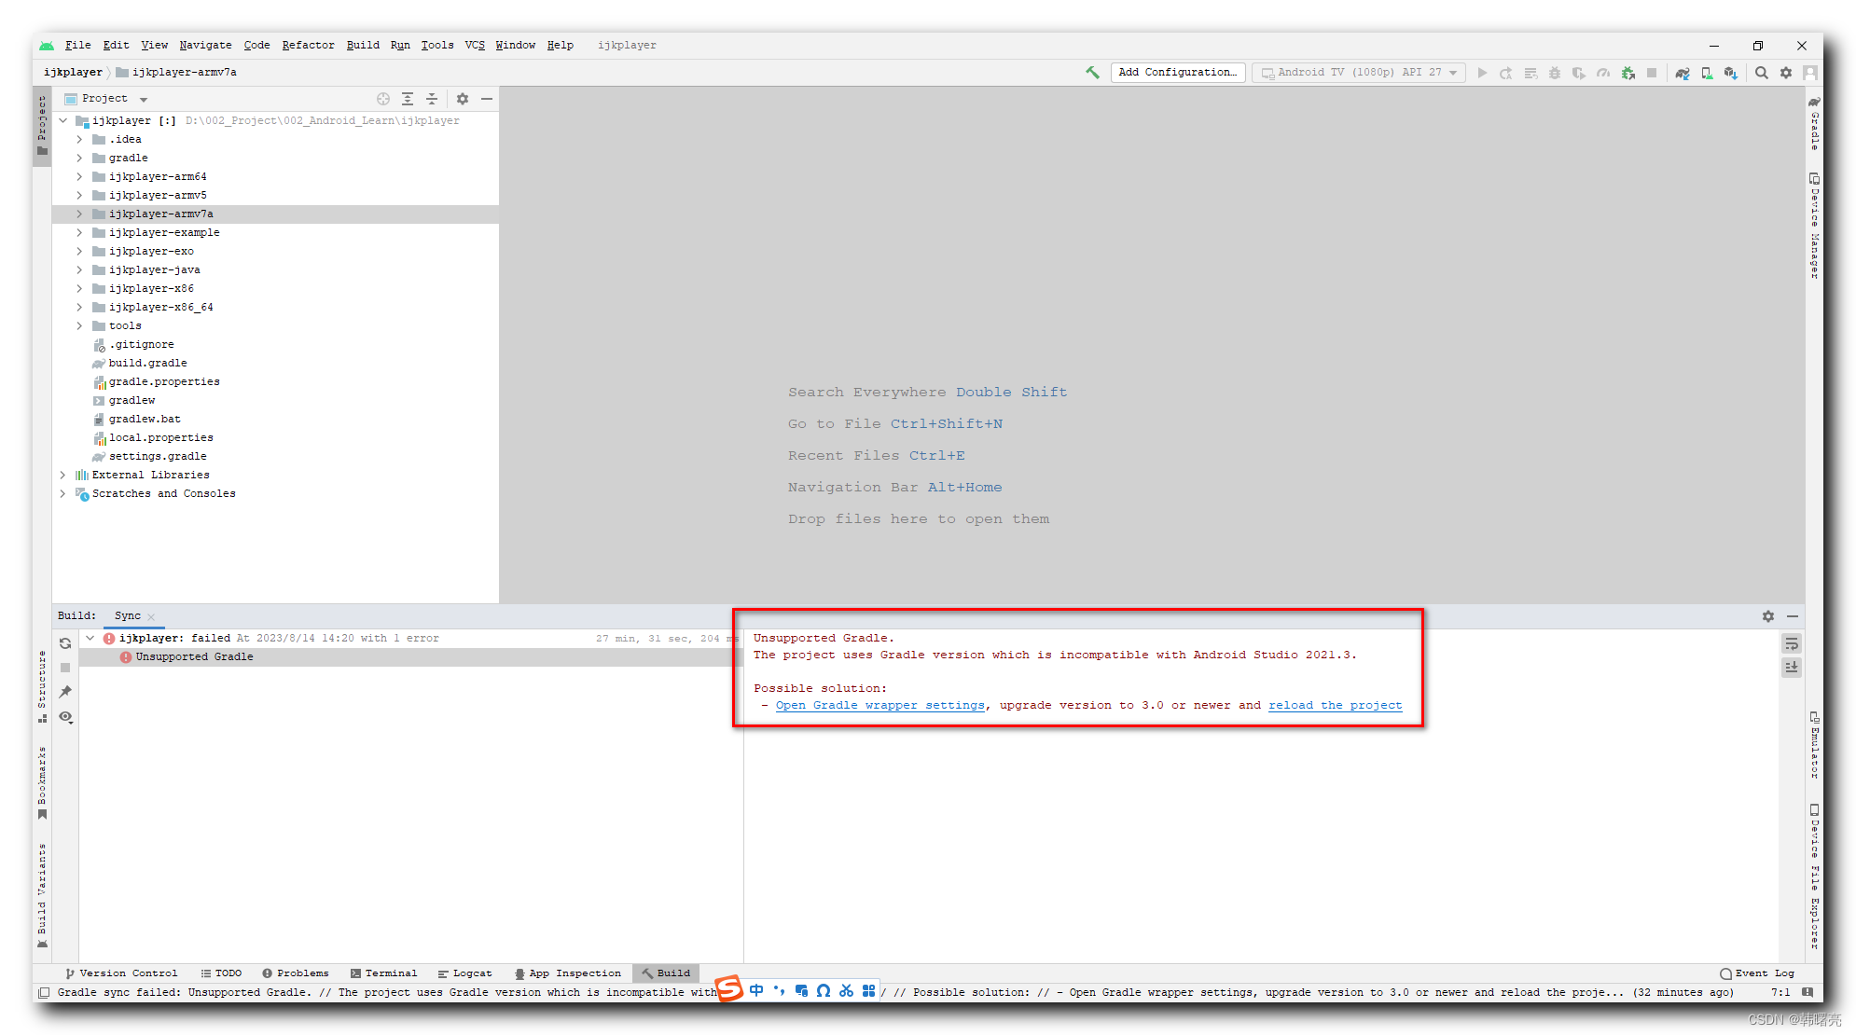Select build.gradle file in project tree

click(x=147, y=364)
